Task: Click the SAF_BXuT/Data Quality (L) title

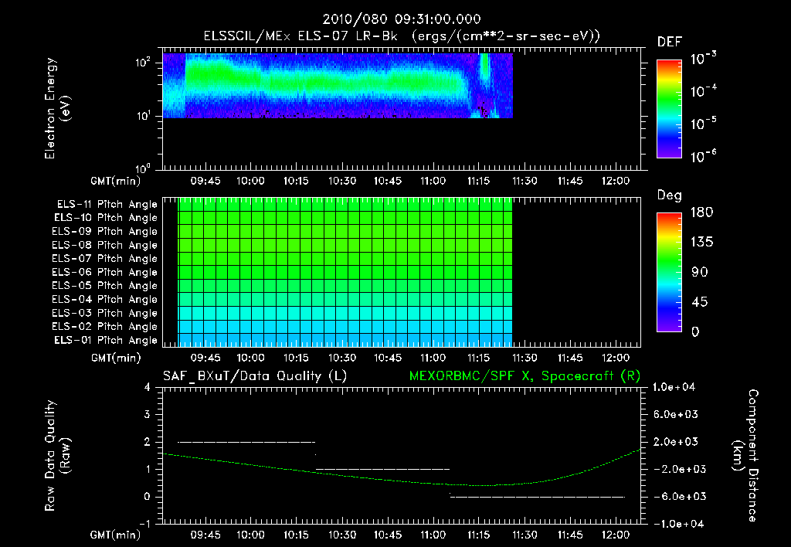Action: coord(255,376)
